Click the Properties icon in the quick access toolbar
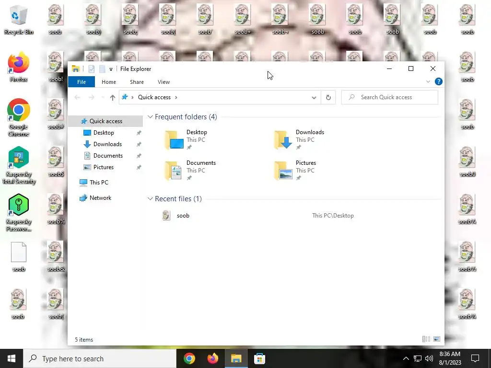 [92, 69]
